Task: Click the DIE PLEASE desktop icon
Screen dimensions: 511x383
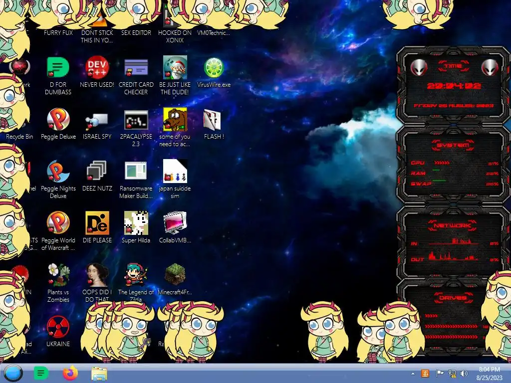Action: (x=97, y=223)
